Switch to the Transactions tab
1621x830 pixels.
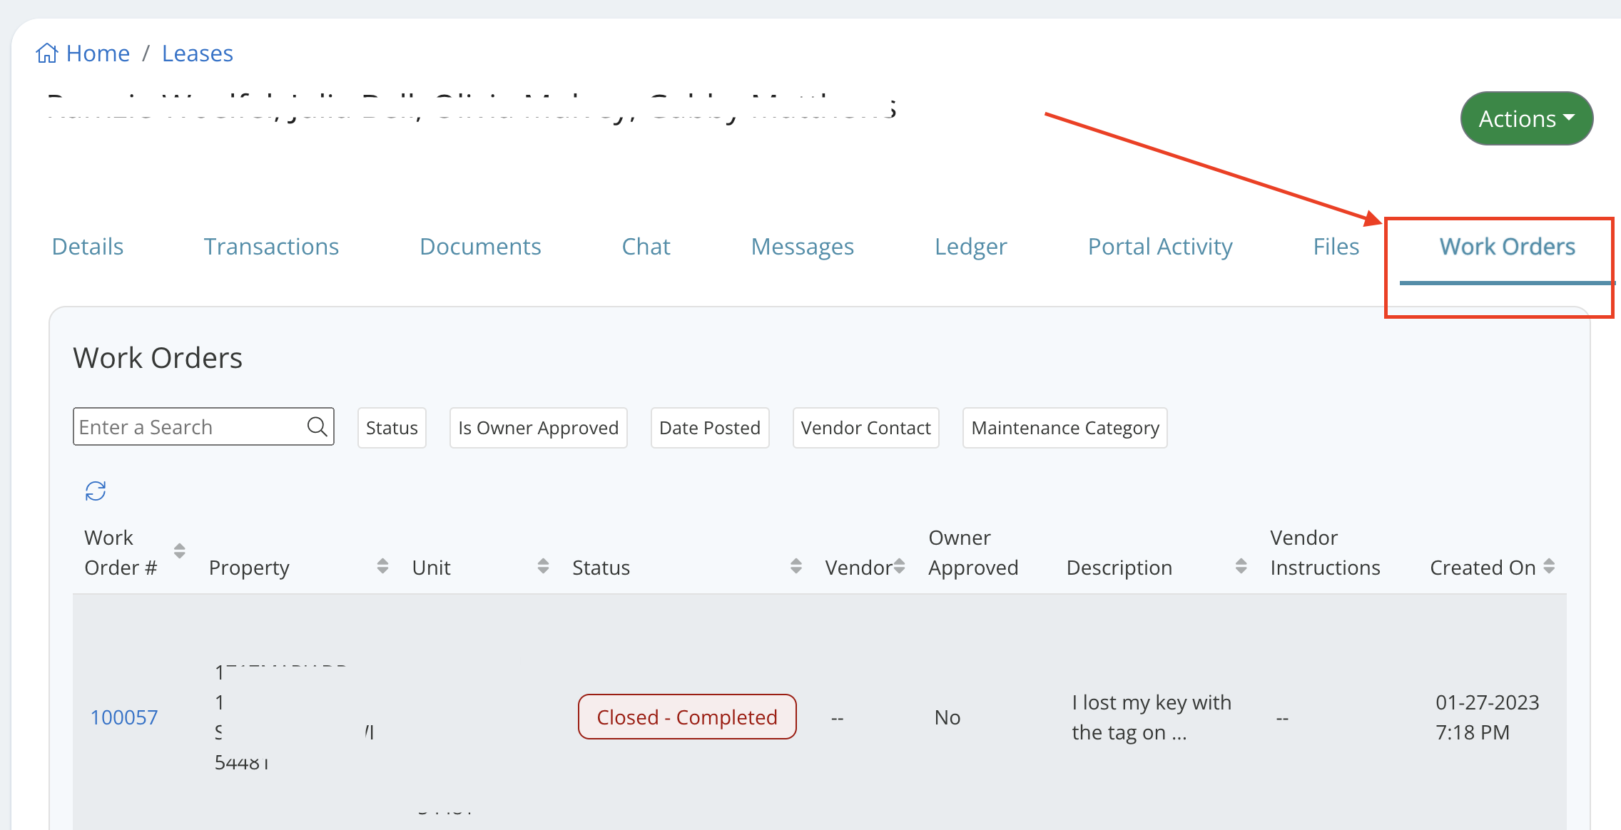(271, 247)
